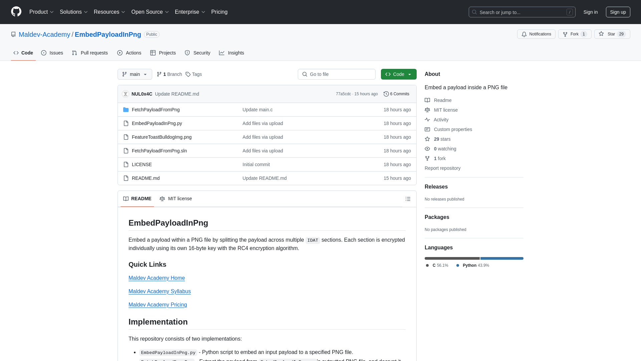Open the Pull requests tab
This screenshot has height=361, width=641.
90,53
